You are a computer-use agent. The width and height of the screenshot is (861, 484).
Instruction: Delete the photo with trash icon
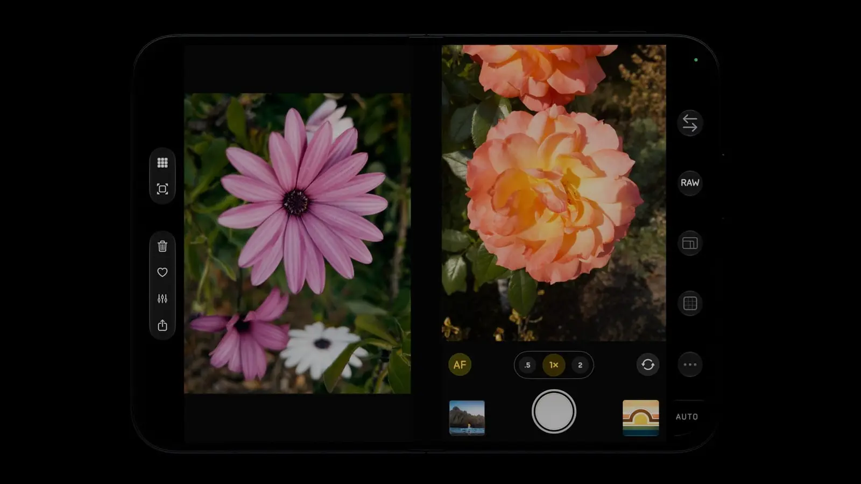162,246
